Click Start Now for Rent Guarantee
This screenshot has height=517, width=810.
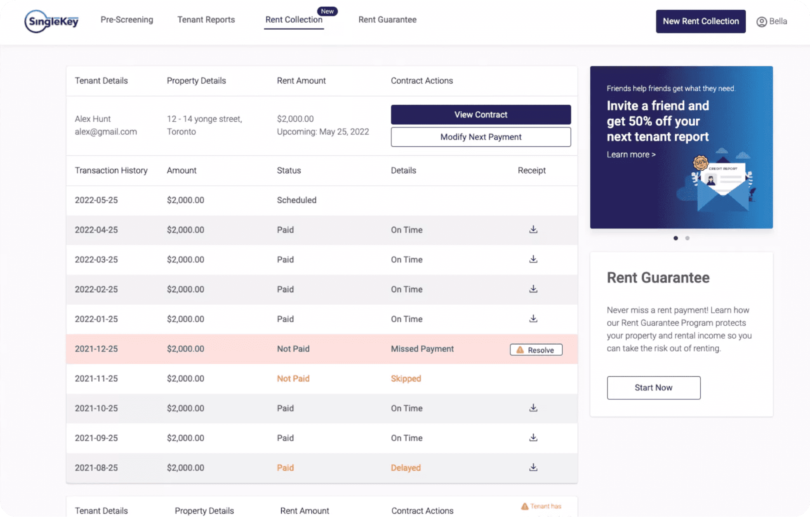point(653,388)
